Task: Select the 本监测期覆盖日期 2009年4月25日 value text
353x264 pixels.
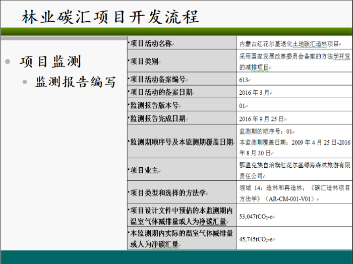Action: coord(295,146)
